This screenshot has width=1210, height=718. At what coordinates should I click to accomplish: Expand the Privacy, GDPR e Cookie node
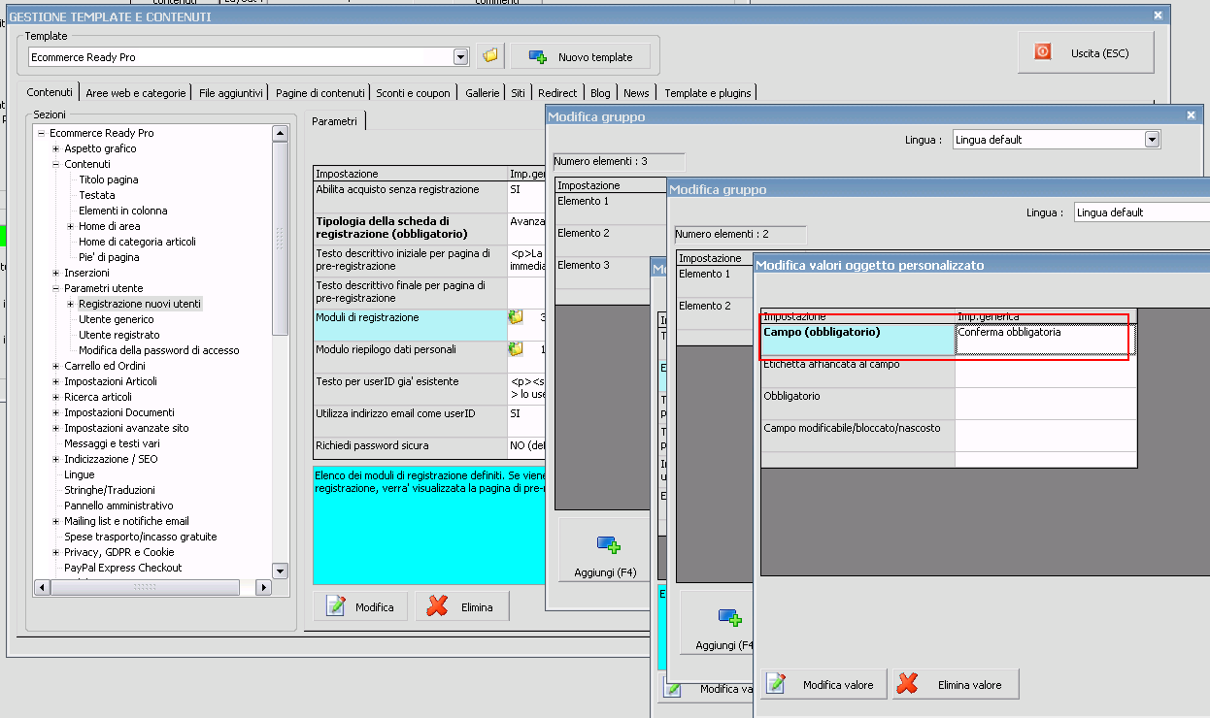pos(56,552)
